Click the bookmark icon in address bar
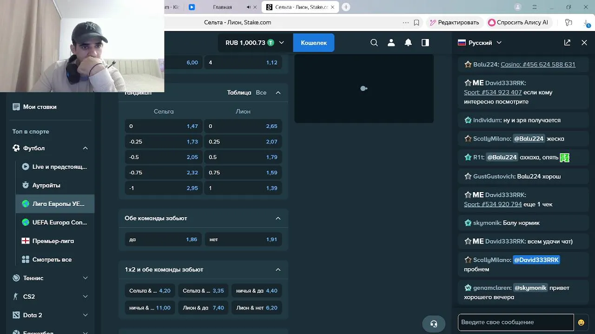This screenshot has width=595, height=334. pyautogui.click(x=416, y=22)
